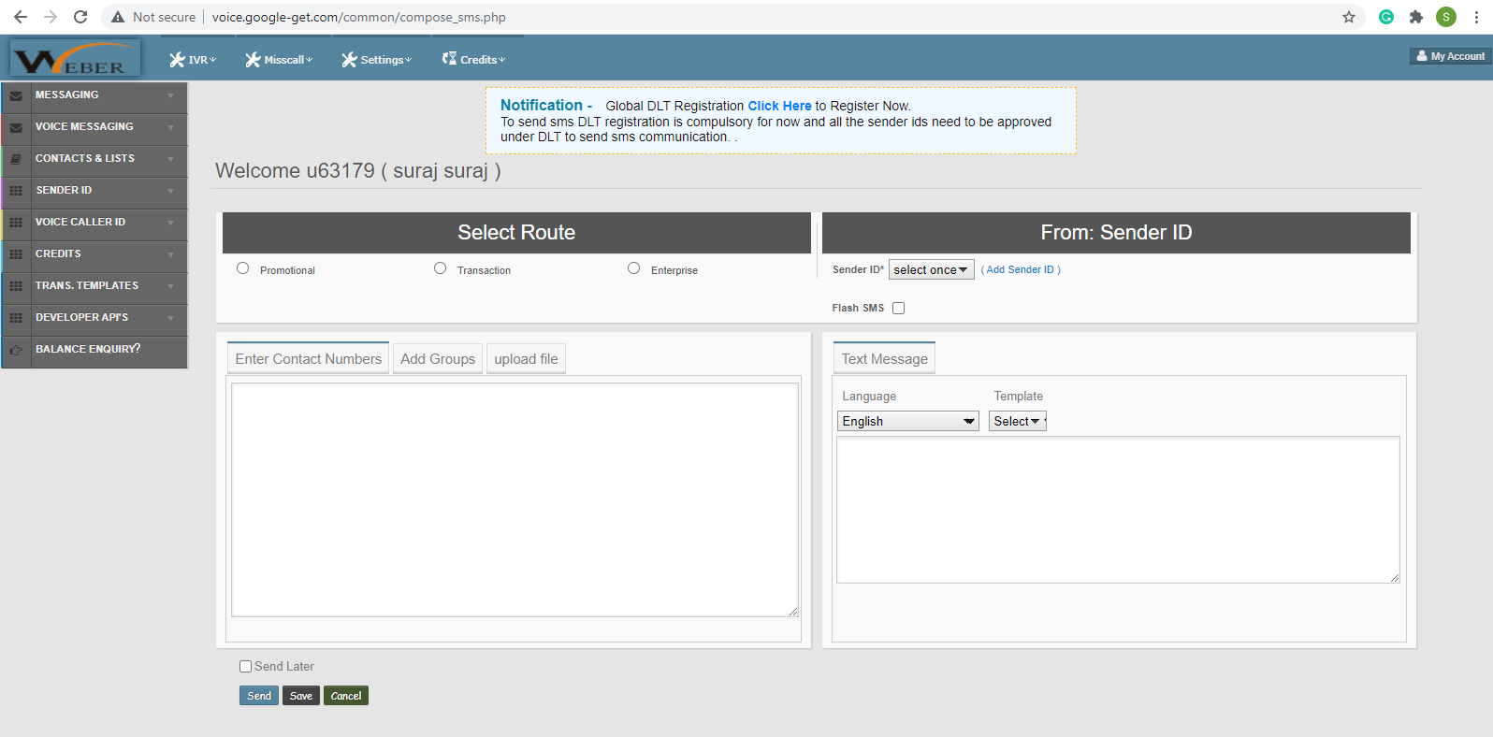
Task: Click the Add Sender ID link
Action: [x=1021, y=269]
